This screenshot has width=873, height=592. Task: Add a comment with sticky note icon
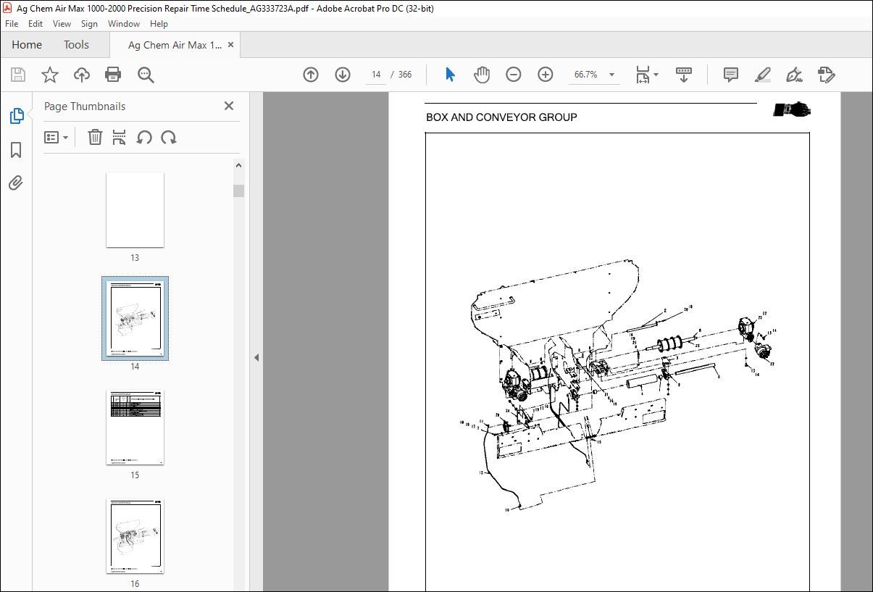coord(730,75)
